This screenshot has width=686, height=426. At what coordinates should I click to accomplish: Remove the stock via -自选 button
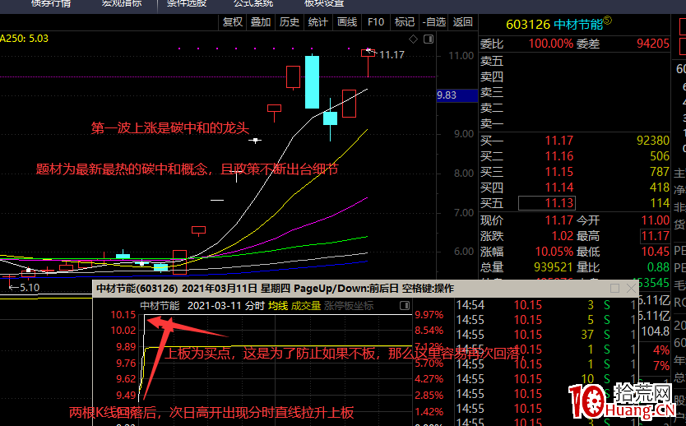tap(433, 22)
